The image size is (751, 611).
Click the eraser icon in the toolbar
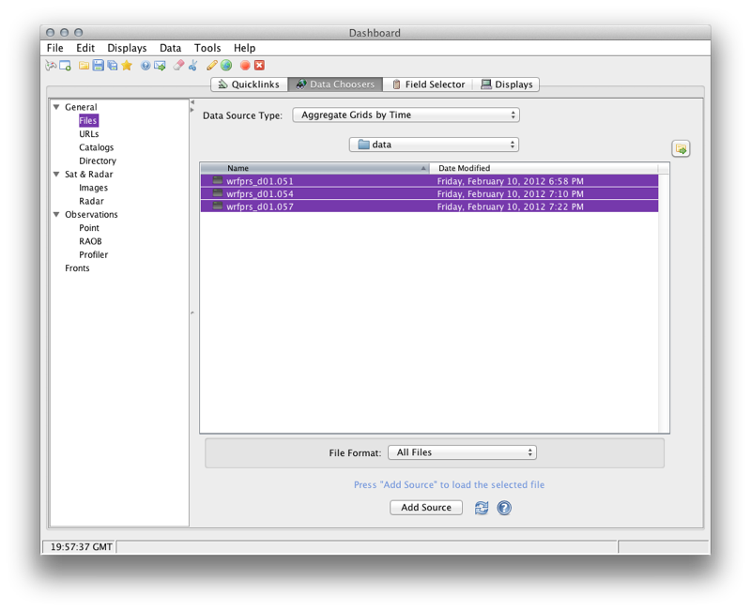[x=178, y=66]
